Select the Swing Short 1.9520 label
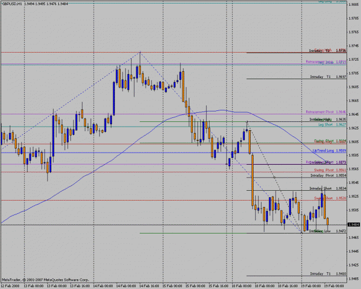 330,198
